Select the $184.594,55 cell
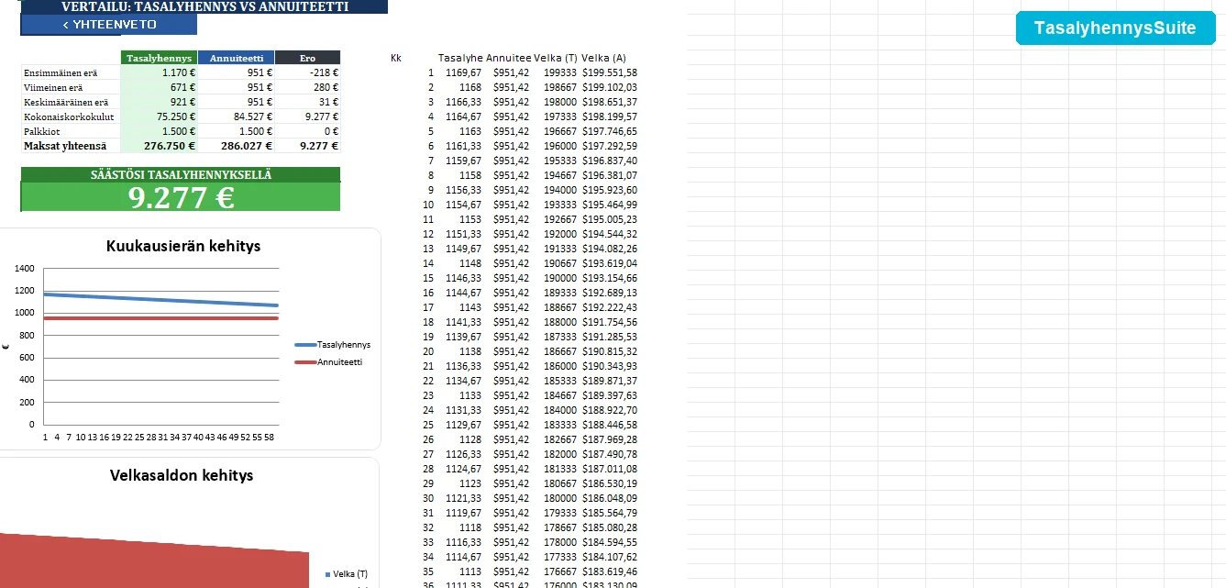The image size is (1226, 588). tap(610, 542)
